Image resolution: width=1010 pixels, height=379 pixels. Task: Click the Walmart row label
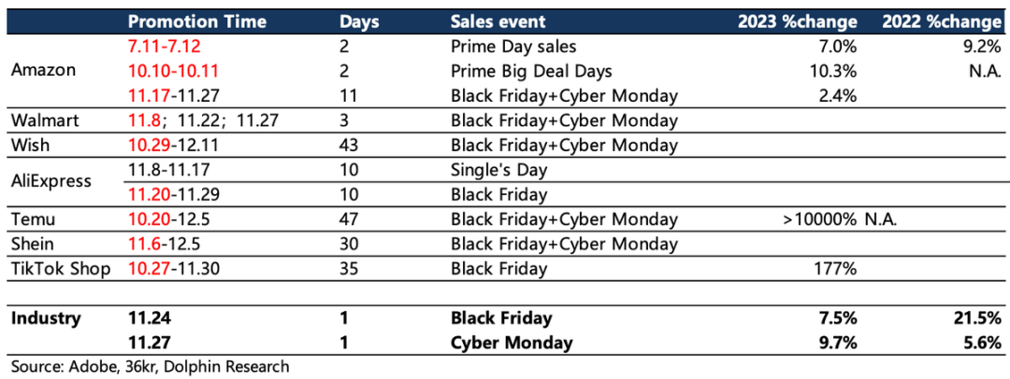tap(42, 120)
